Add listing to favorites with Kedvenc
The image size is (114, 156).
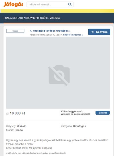click(x=99, y=32)
